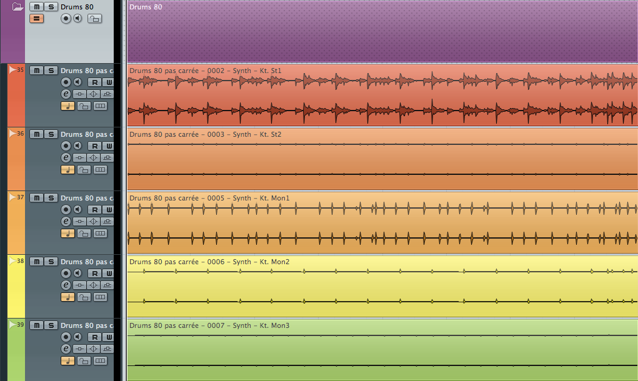Change lane display type on track 37
The image size is (638, 381).
tap(100, 234)
